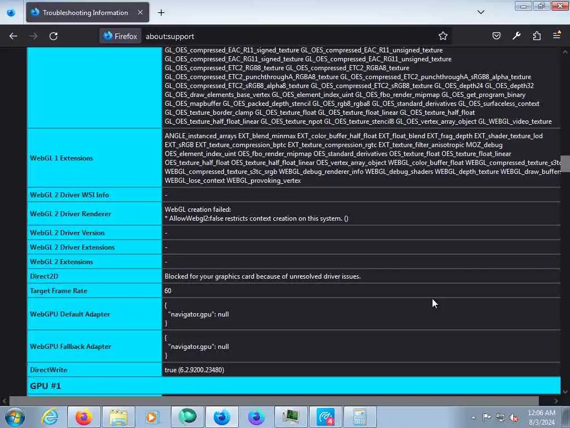Click the vertical scrollbar down arrow
570x428 pixels.
click(x=565, y=392)
